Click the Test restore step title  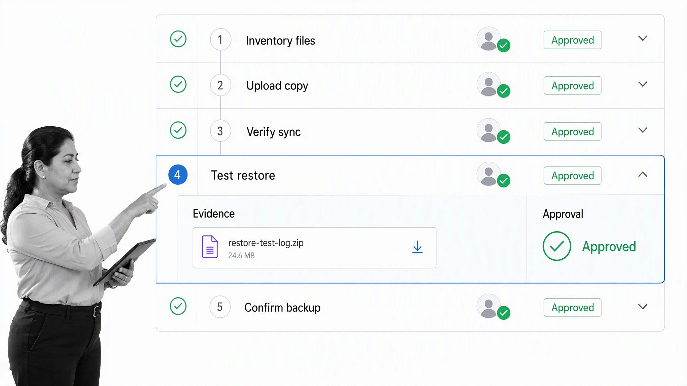[243, 175]
